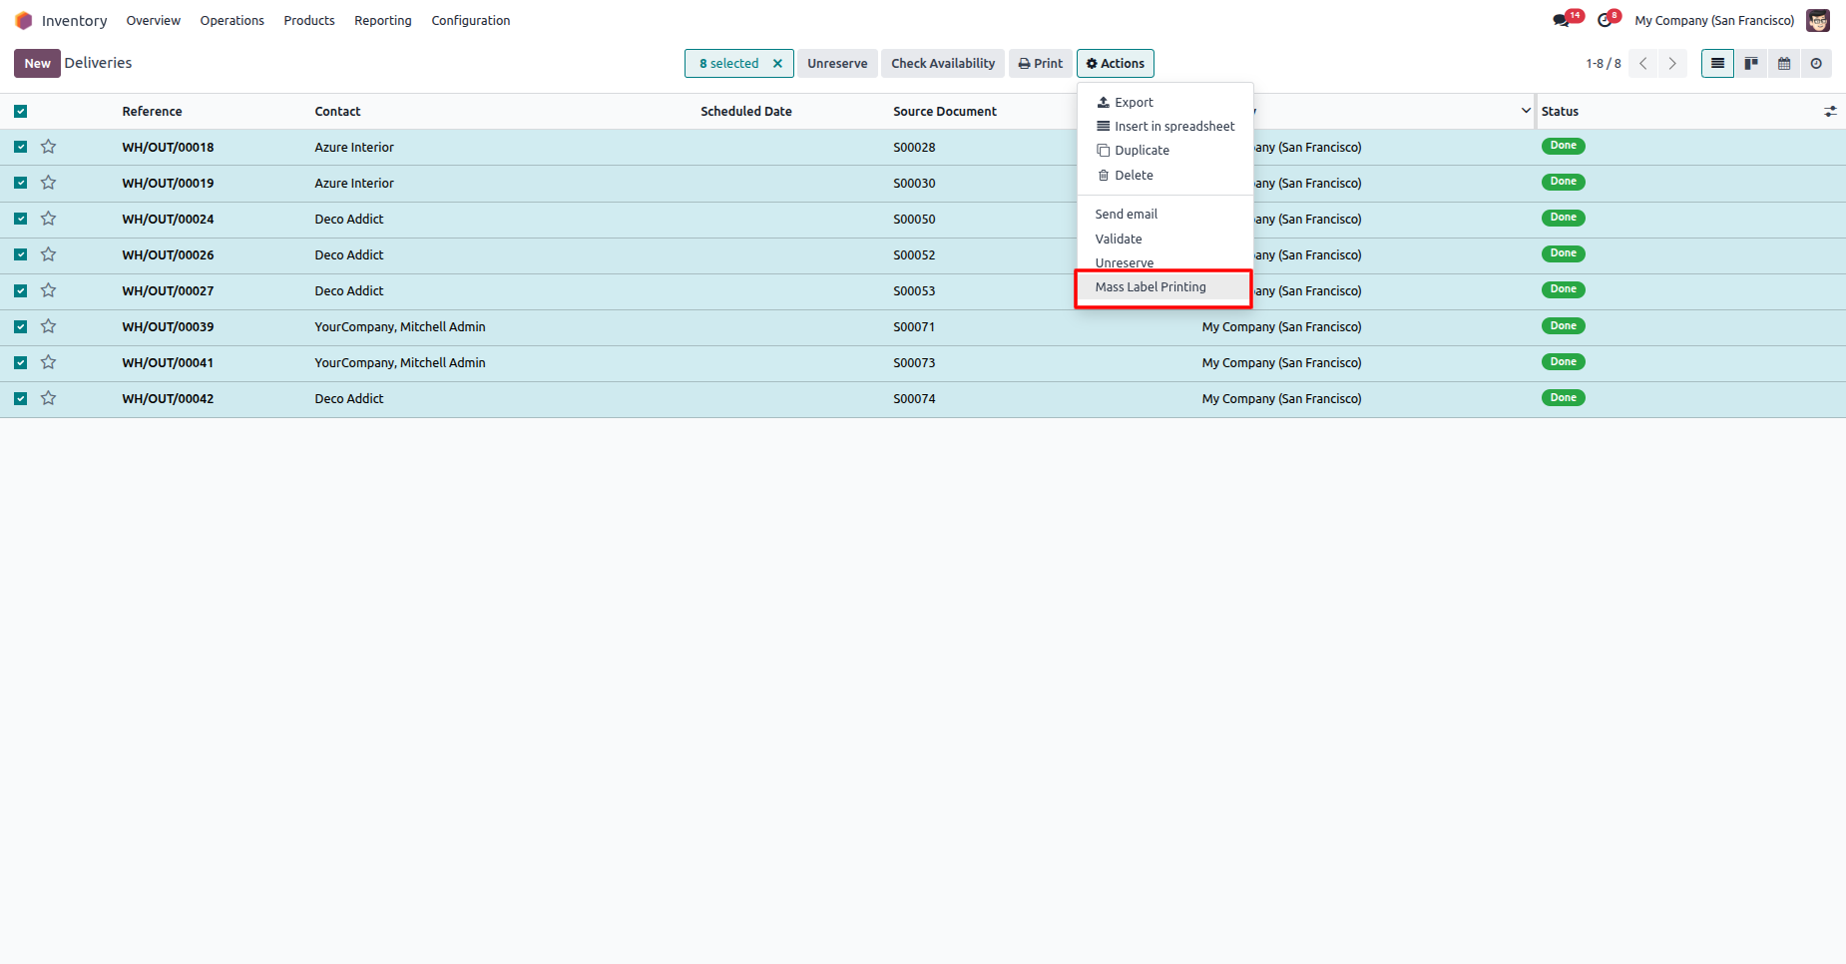Create a new delivery with New button
This screenshot has height=964, width=1846.
[37, 64]
